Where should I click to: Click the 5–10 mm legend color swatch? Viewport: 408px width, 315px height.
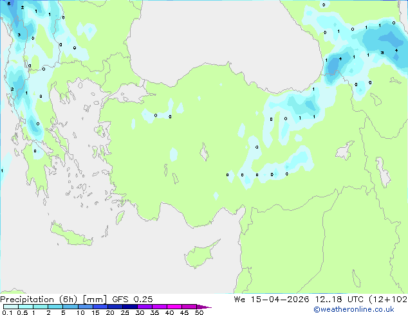70,307
